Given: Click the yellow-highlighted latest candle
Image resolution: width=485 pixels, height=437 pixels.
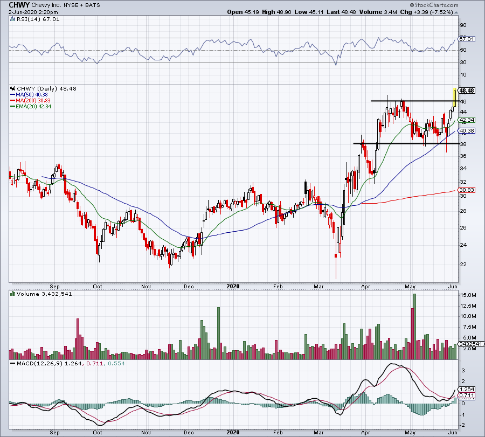Looking at the screenshot, I should pos(454,98).
